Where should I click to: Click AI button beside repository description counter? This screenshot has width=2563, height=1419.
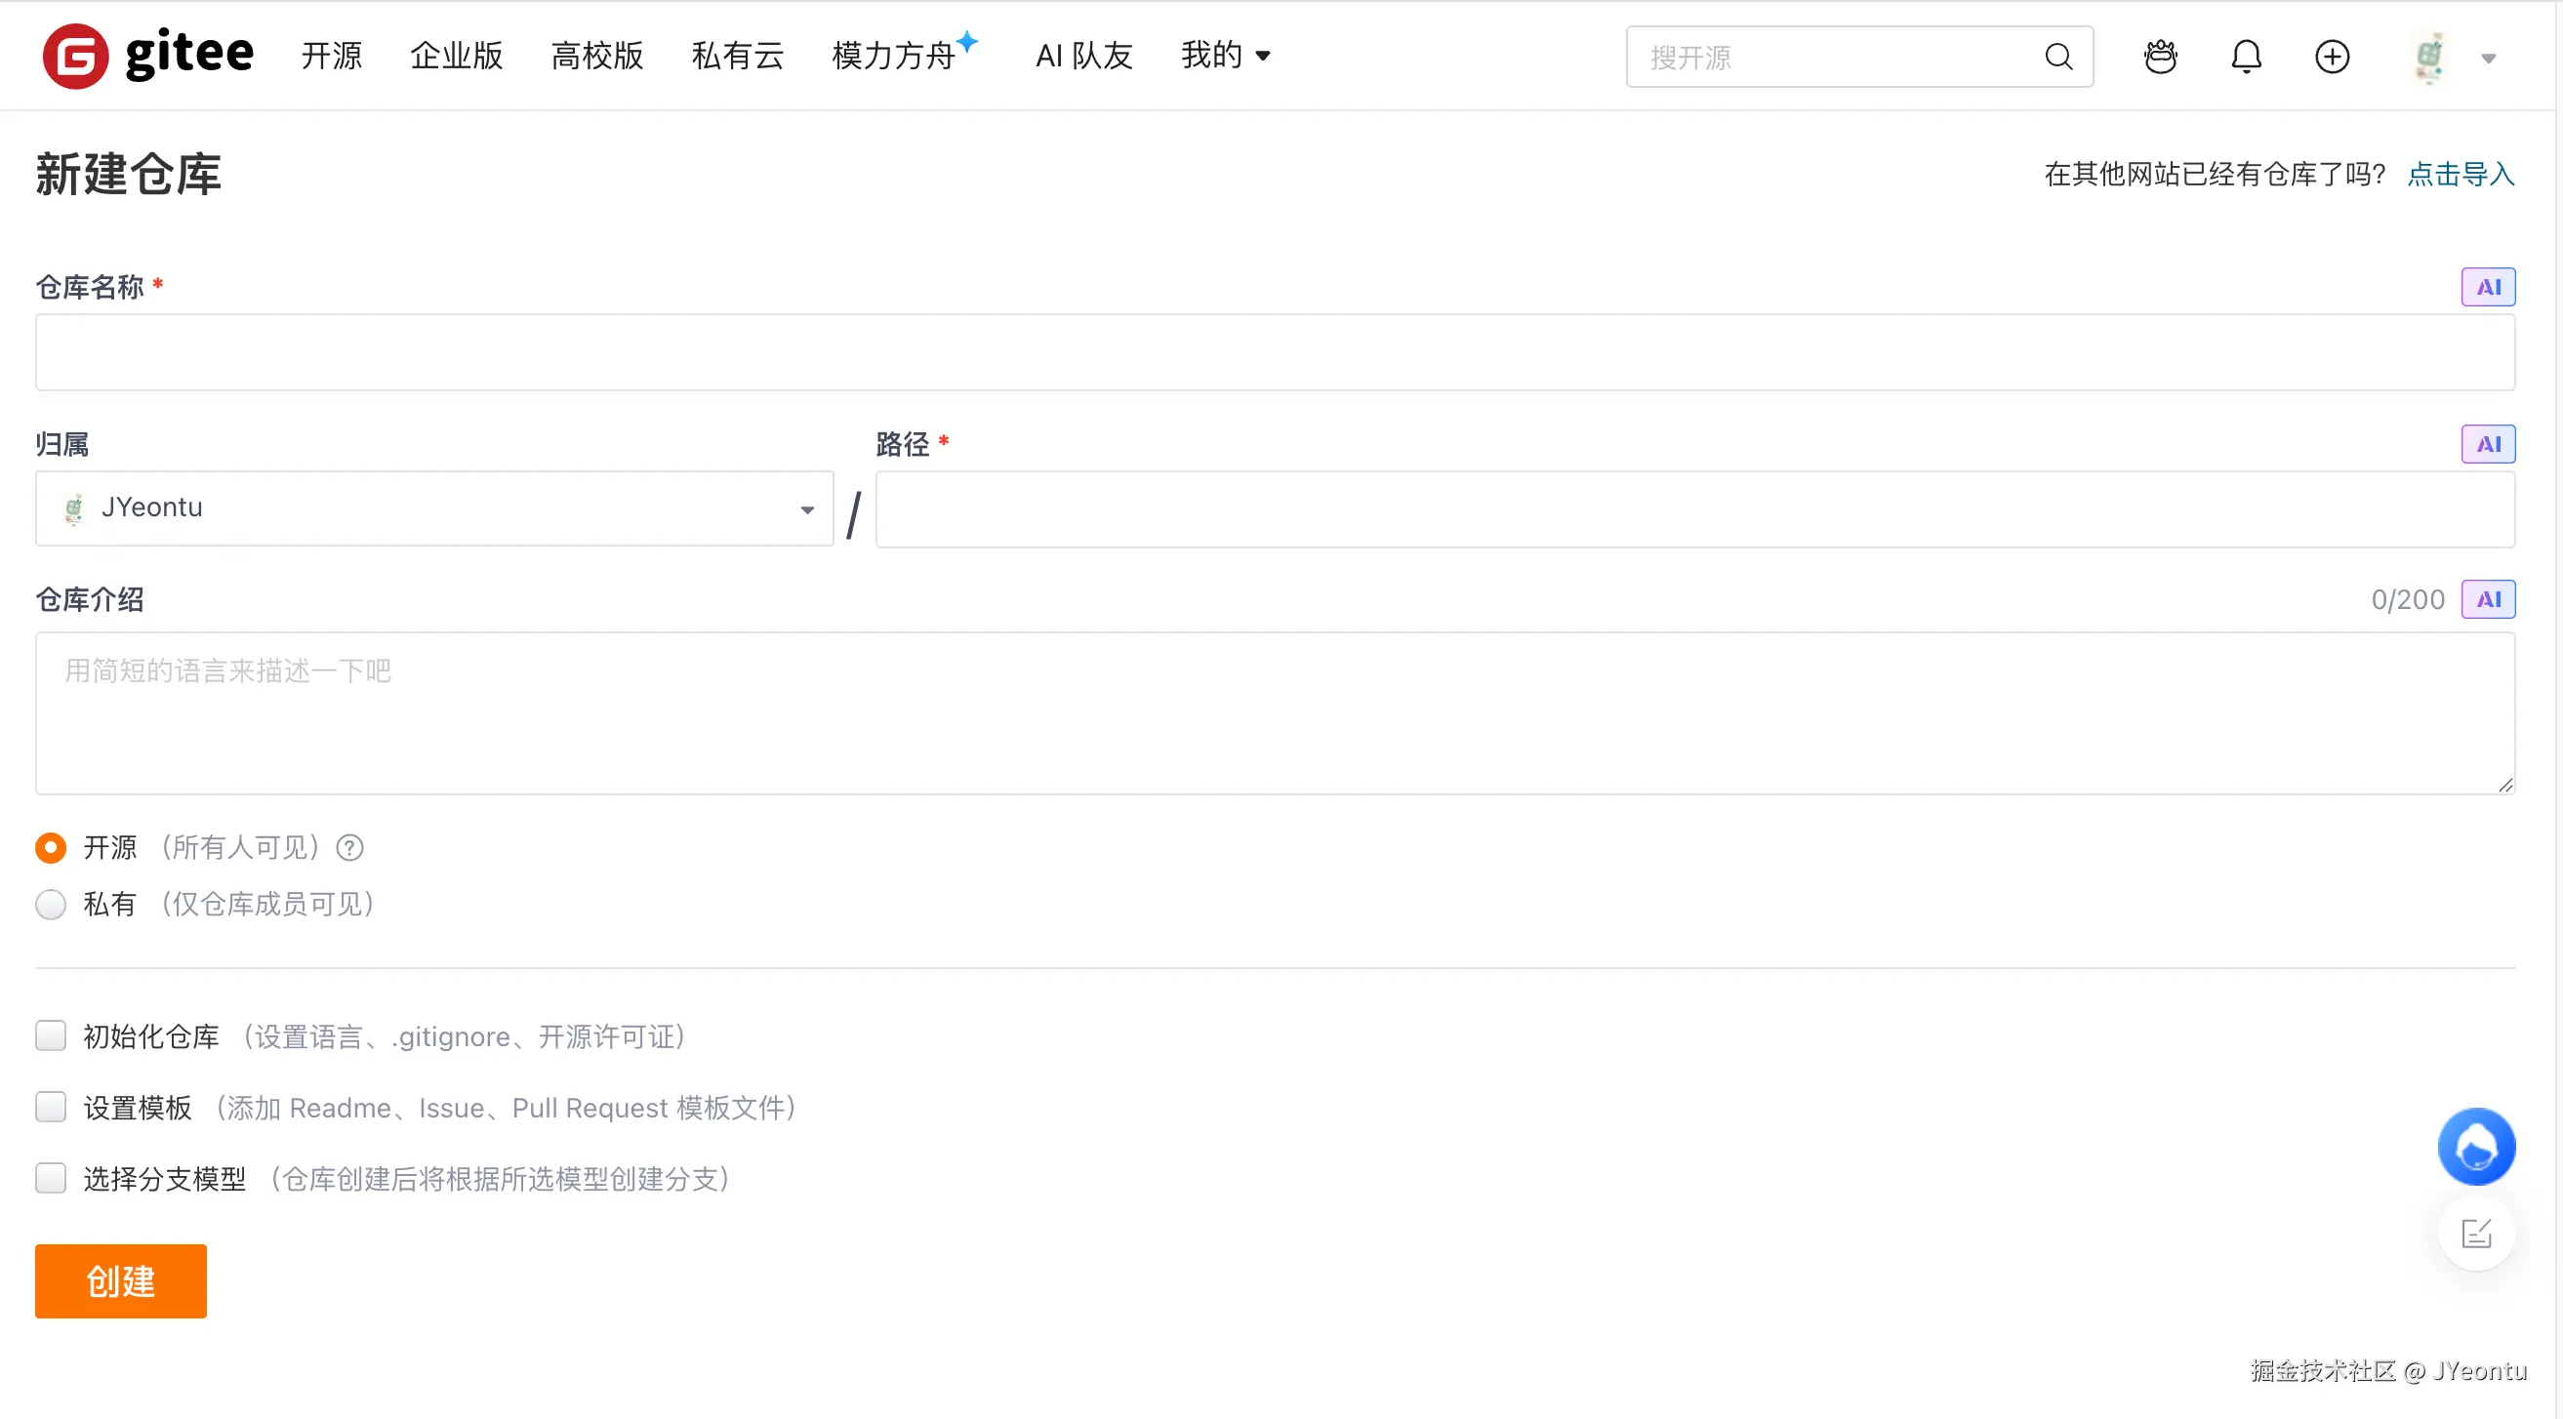pos(2487,599)
